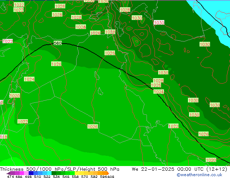Image resolution: width=230 pixels, height=178 pixels.
Task: Click the legend value 594
Action: click(103, 177)
